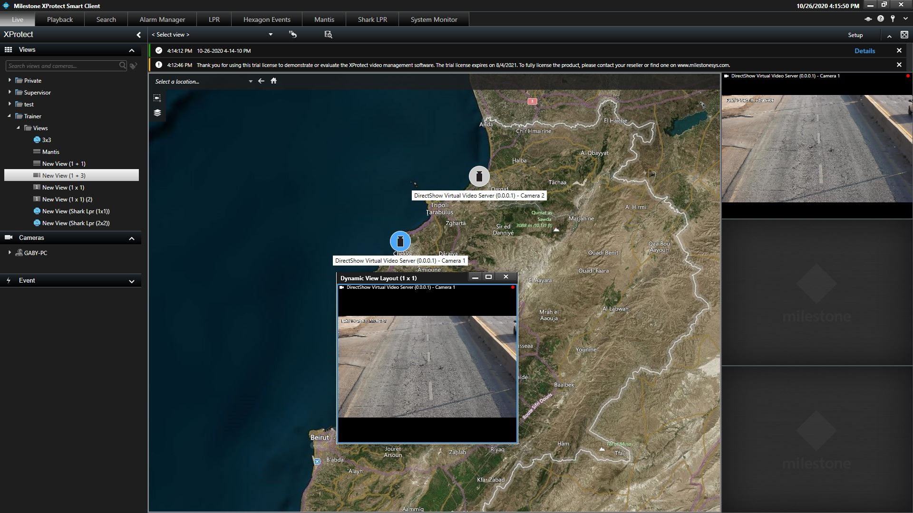Viewport: 913px width, 513px height.
Task: Click the reload view icon in toolbar
Action: pyautogui.click(x=293, y=34)
